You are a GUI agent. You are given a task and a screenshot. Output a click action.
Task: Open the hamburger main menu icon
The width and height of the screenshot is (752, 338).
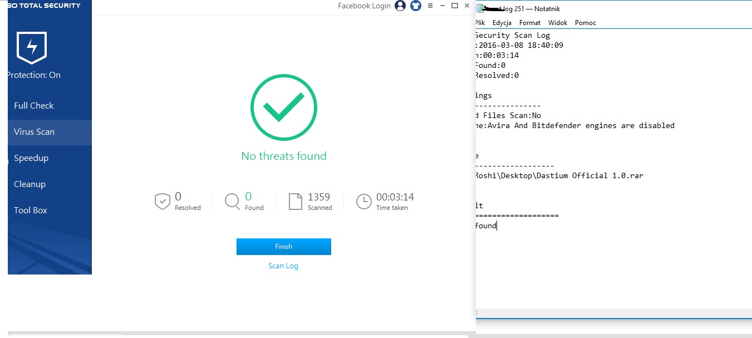(430, 6)
